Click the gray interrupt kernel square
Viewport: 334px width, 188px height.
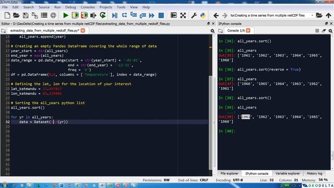pyautogui.click(x=317, y=31)
